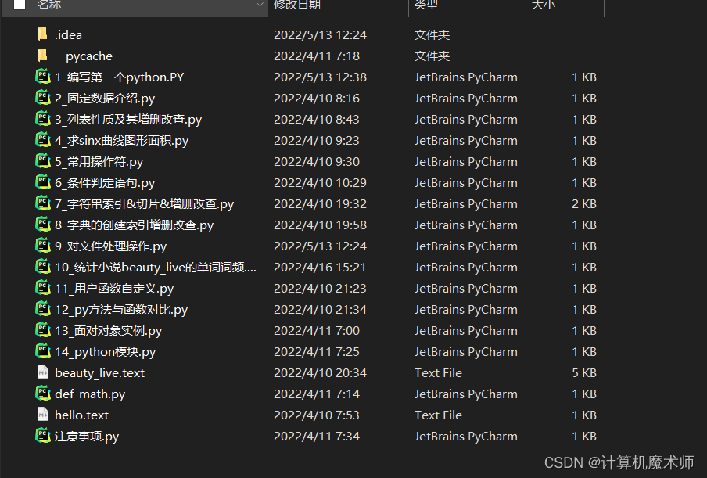Click PyCharm icon of 2_固定数据介绍.py
The height and width of the screenshot is (478, 707).
[x=43, y=98]
